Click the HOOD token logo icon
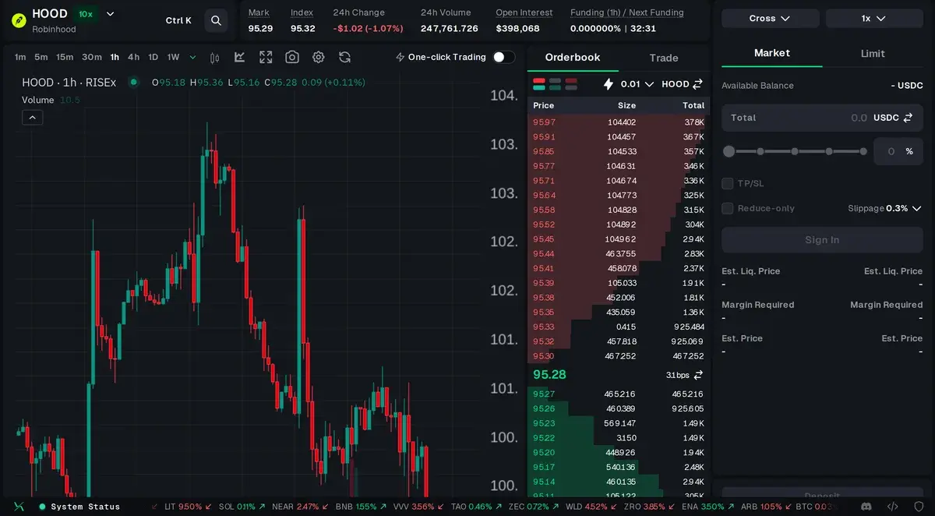This screenshot has width=935, height=516. click(19, 20)
